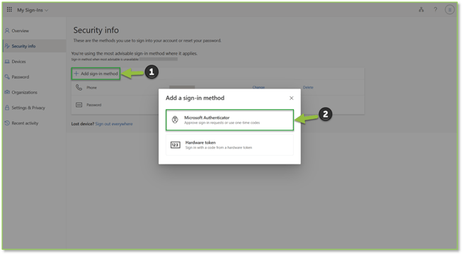463x255 pixels.
Task: Choose the Microsoft Authenticator option
Action: [229, 120]
